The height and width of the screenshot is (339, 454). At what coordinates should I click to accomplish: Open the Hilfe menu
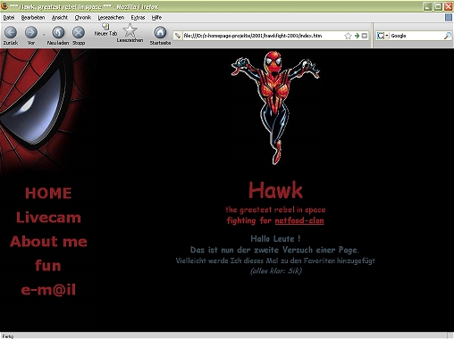coord(156,18)
